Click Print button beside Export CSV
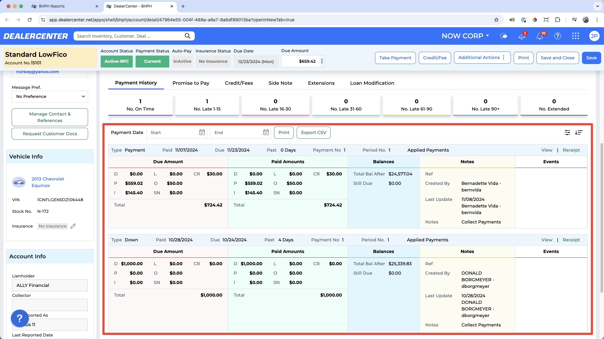Viewport: 604px width, 339px height. 284,132
